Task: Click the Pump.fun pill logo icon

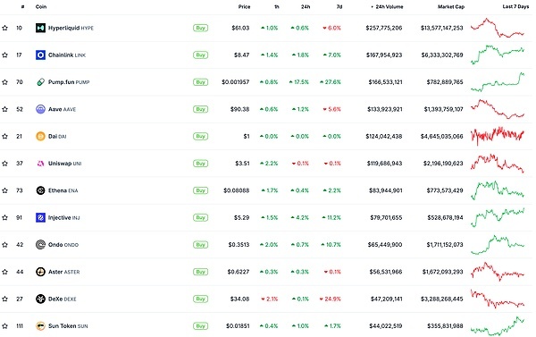Action: [x=40, y=82]
